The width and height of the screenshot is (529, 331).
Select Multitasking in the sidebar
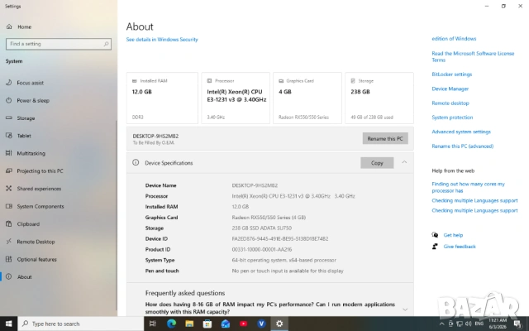click(x=31, y=153)
